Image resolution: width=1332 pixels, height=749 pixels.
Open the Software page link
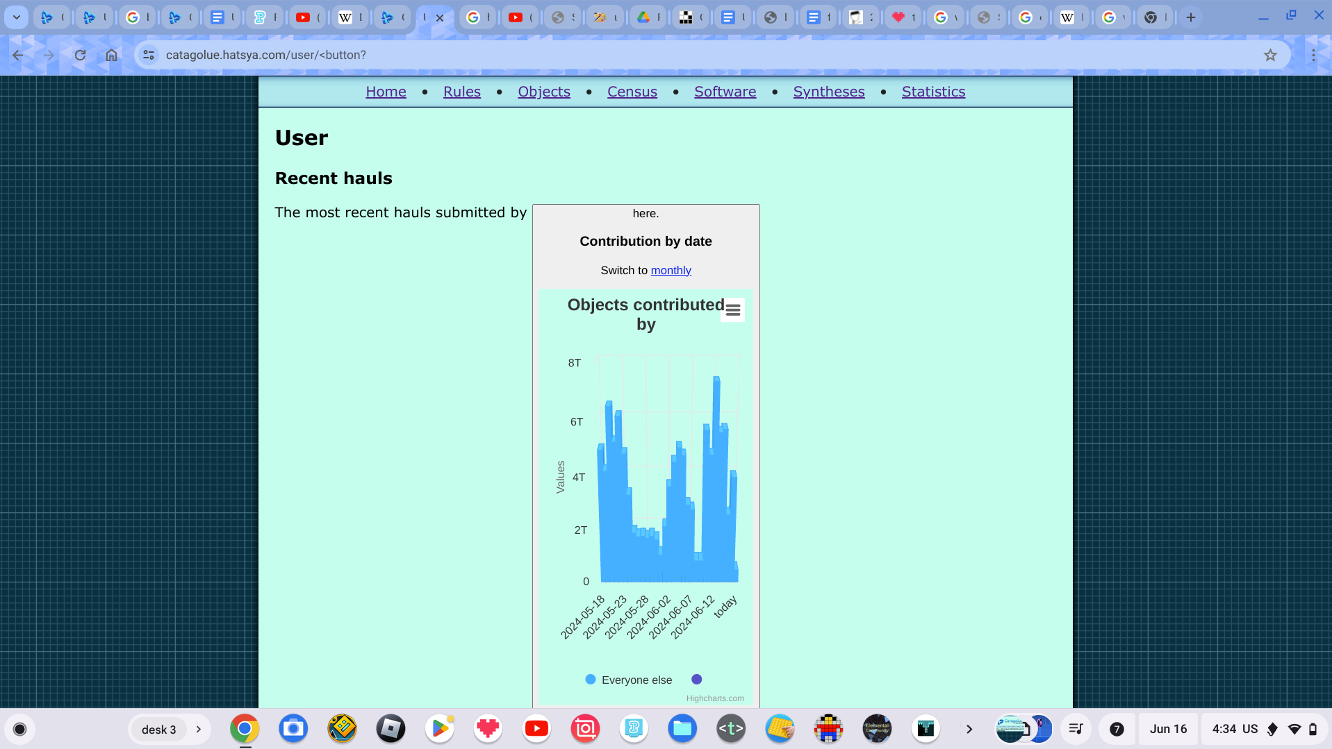[725, 92]
